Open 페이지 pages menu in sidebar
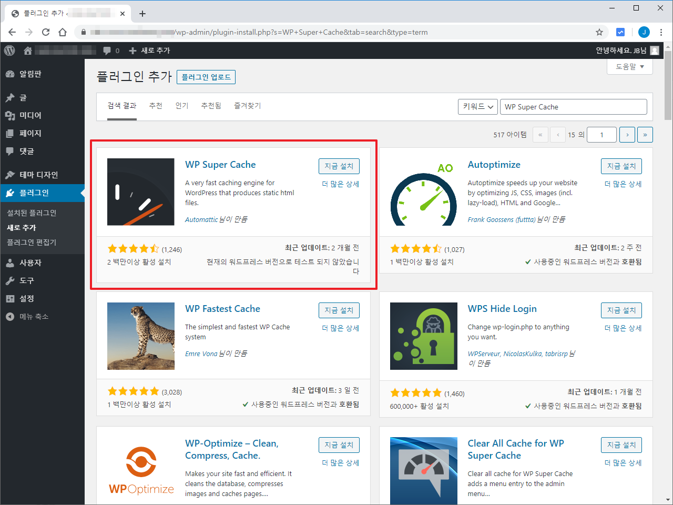 pyautogui.click(x=42, y=134)
